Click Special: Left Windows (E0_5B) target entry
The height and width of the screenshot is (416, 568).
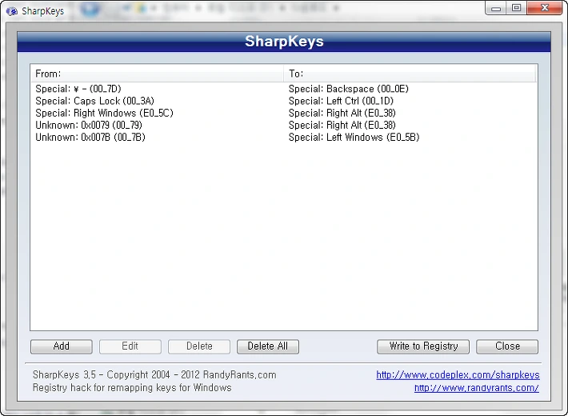point(354,138)
